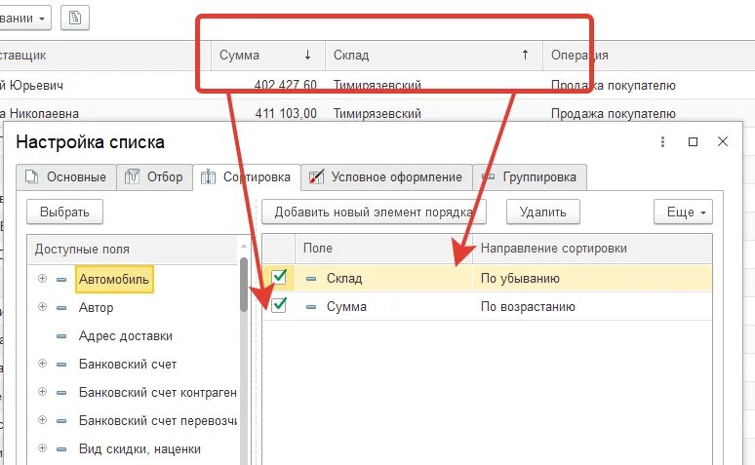755x465 pixels.
Task: Open the dropdown button at top-left toolbar
Action: [24, 19]
